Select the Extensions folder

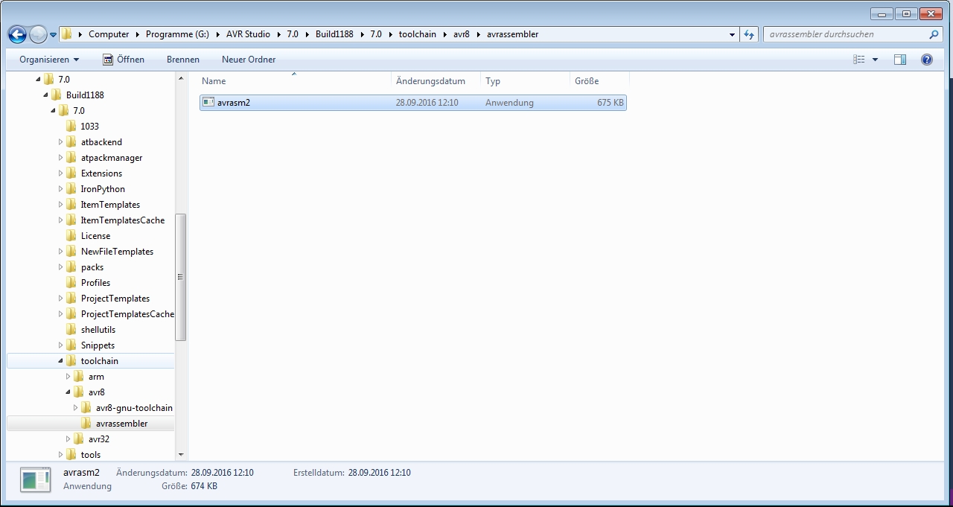[x=101, y=173]
